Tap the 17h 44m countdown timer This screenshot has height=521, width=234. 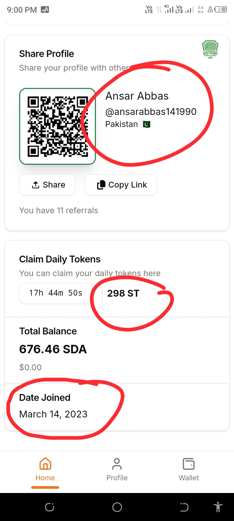coord(56,293)
